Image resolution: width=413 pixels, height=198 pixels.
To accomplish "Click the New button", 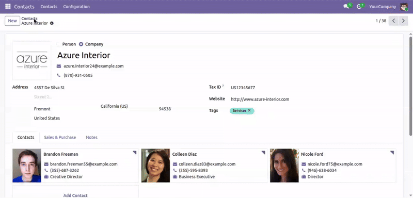I will [x=12, y=21].
